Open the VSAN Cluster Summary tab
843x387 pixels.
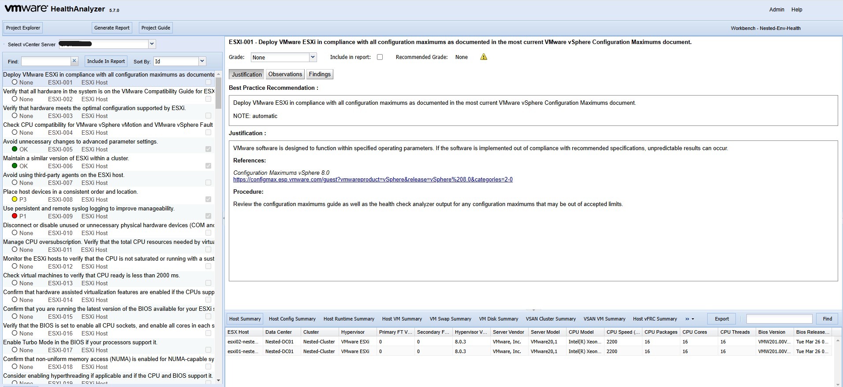pyautogui.click(x=551, y=319)
